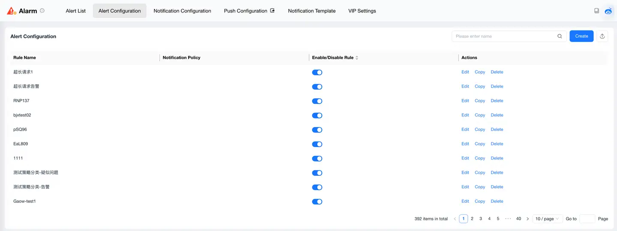Copy the RNP137 rule

pos(480,101)
